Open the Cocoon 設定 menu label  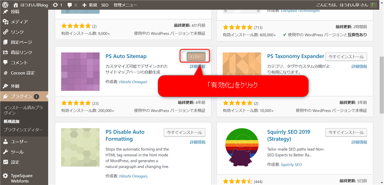coord(23,73)
